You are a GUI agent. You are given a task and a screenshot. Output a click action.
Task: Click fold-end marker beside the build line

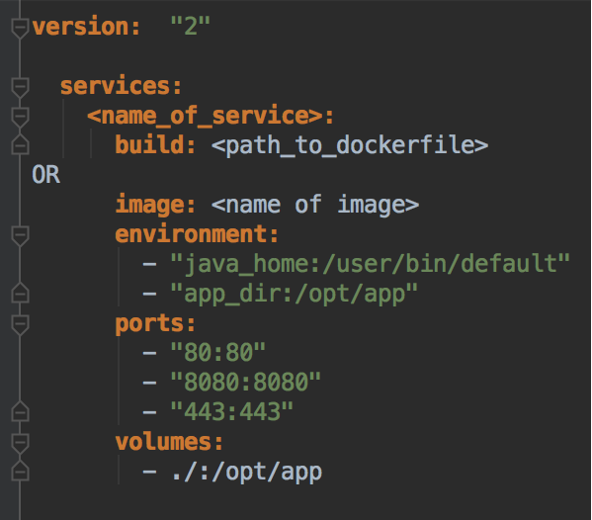click(20, 144)
